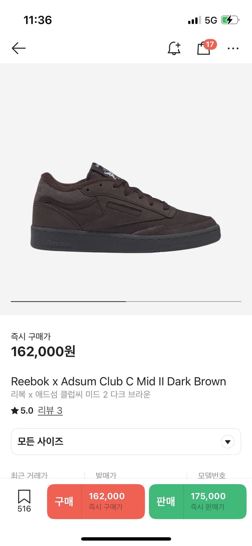Expand the 모든 사이즈 size dropdown

(126, 442)
